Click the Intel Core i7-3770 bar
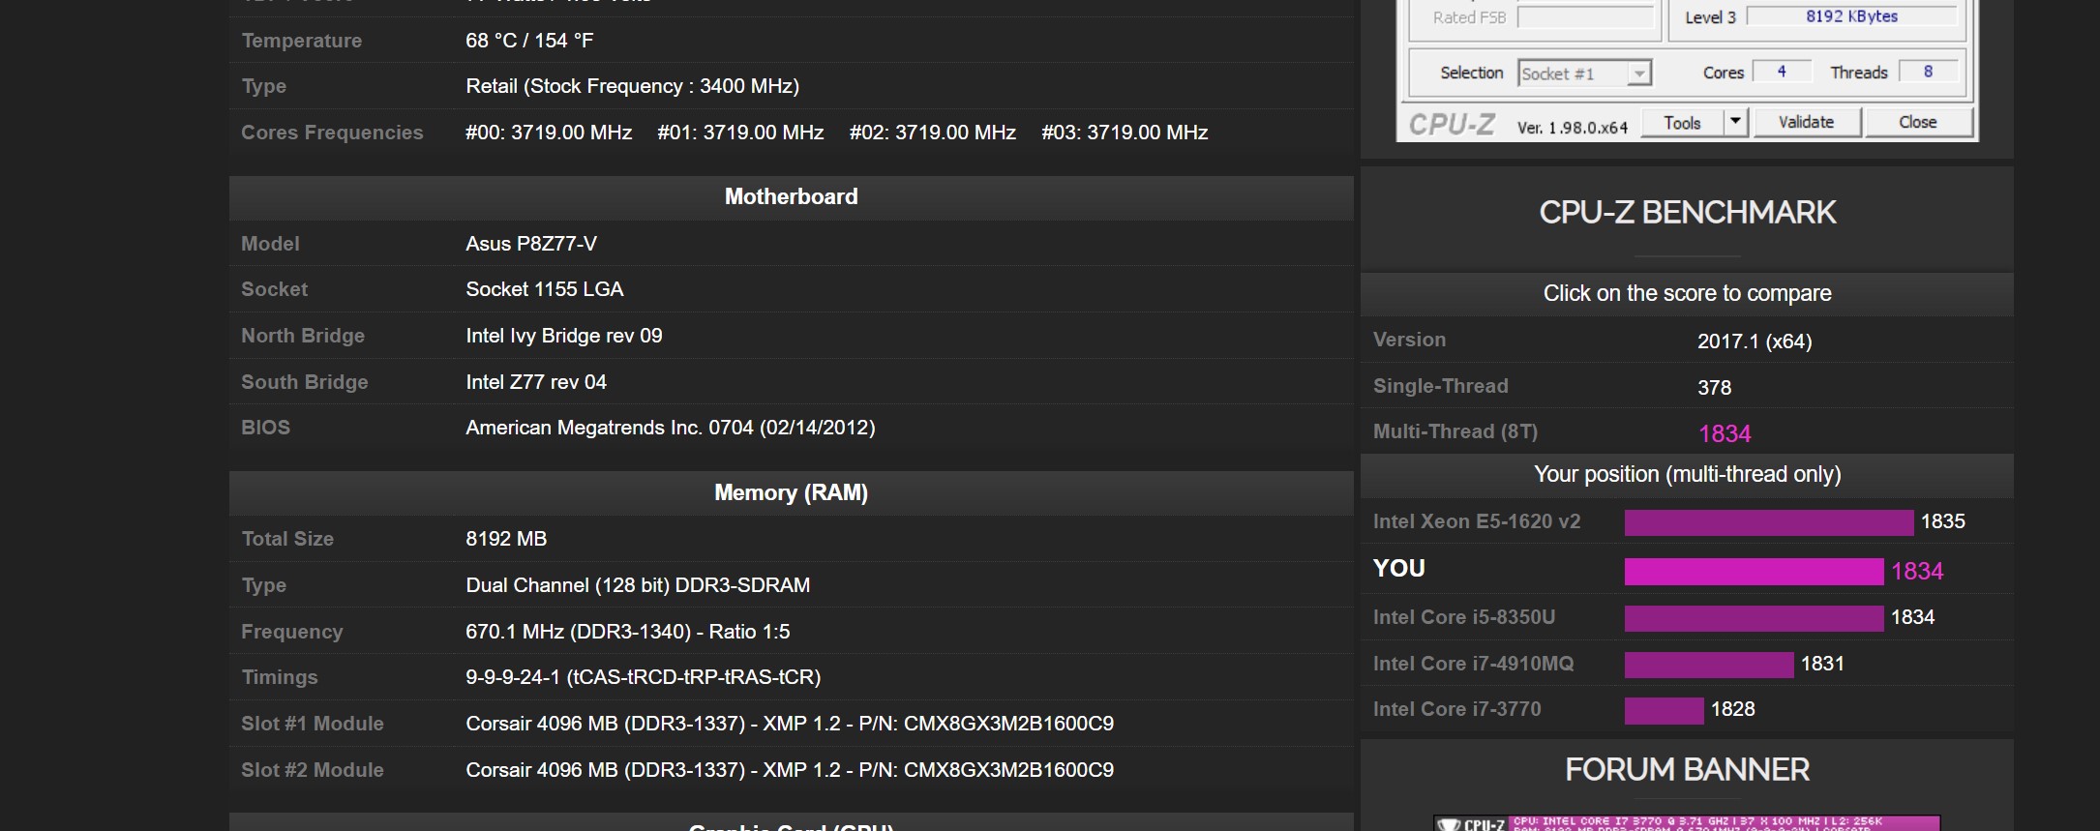Image resolution: width=2100 pixels, height=831 pixels. tap(1664, 710)
